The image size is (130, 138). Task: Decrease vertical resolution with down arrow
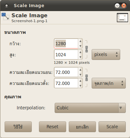[81, 86]
